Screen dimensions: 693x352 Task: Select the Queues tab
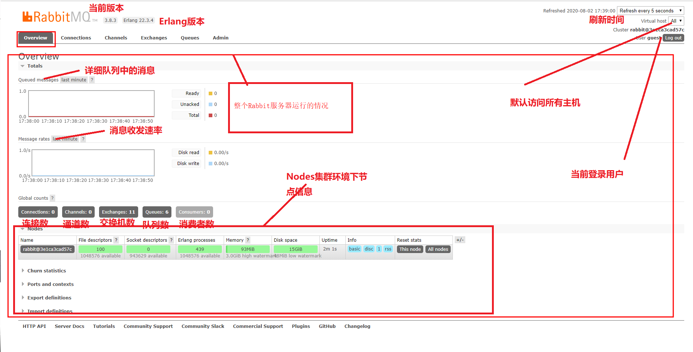point(190,38)
